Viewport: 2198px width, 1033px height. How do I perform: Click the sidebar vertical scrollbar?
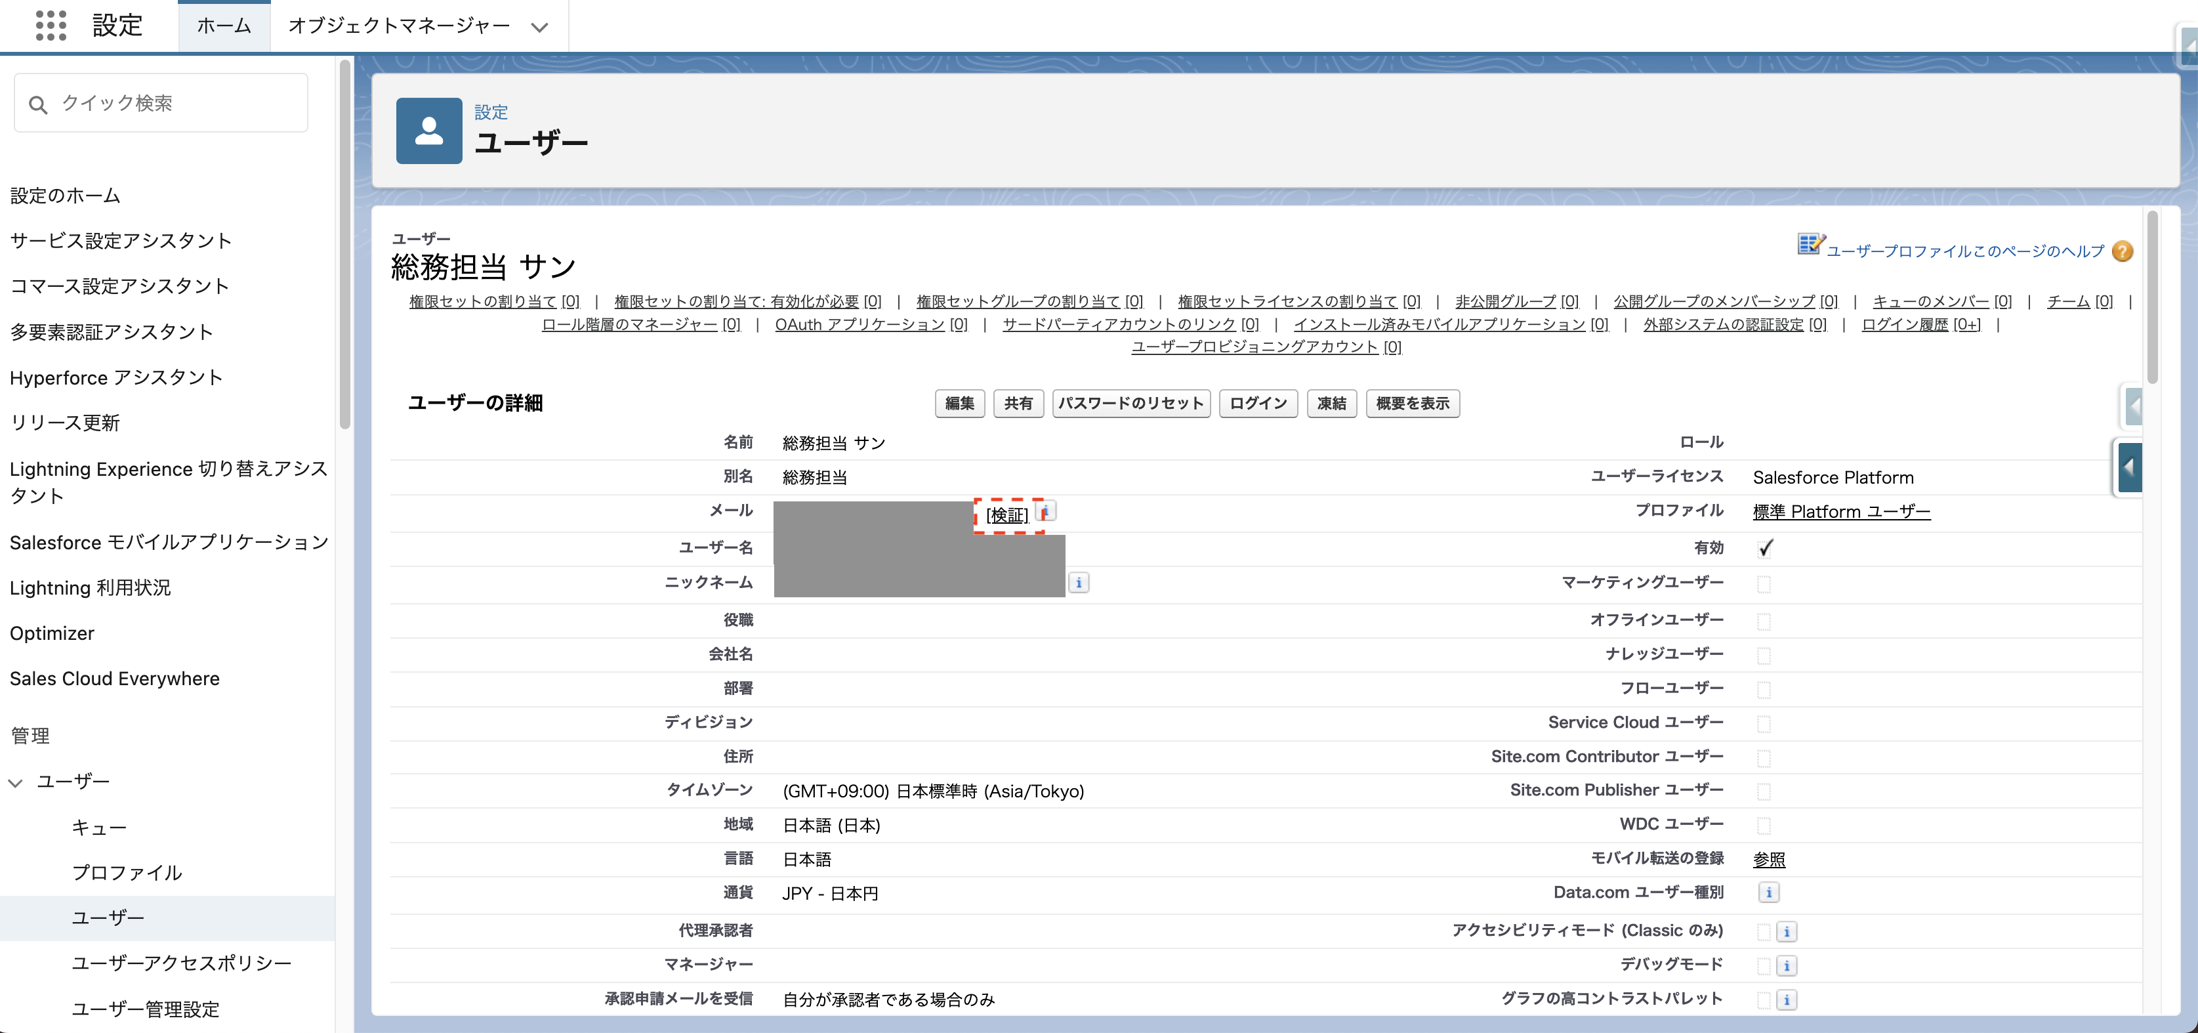pos(344,245)
